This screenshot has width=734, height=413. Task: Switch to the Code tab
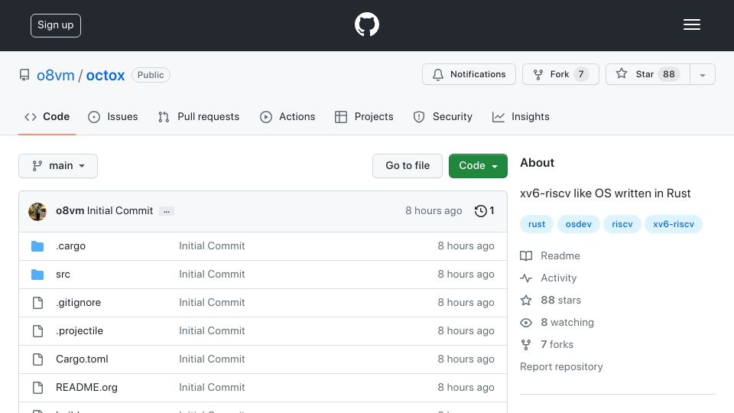[47, 116]
